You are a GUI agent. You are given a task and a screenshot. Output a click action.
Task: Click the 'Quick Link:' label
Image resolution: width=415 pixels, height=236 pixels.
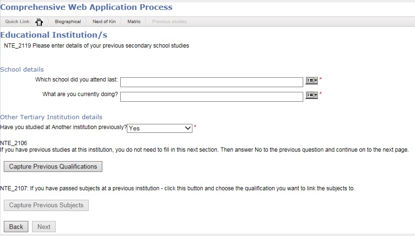coord(18,22)
